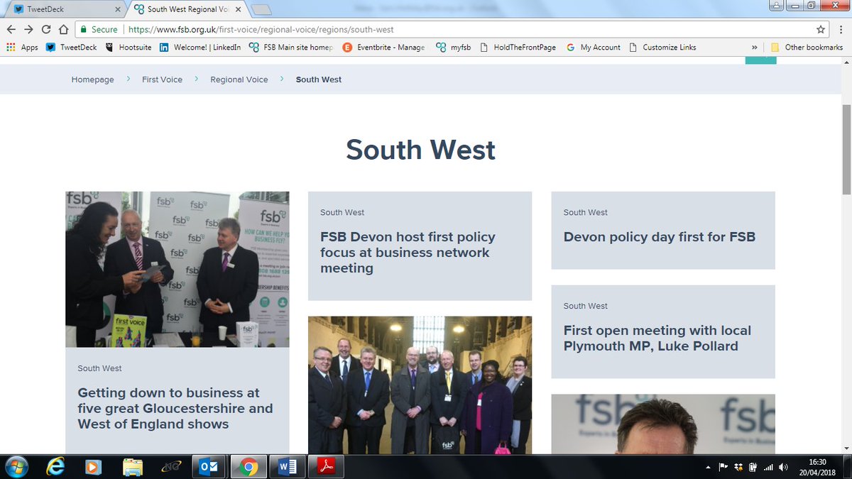The width and height of the screenshot is (852, 479).
Task: Go to Homepage breadcrumb link
Action: click(x=92, y=79)
